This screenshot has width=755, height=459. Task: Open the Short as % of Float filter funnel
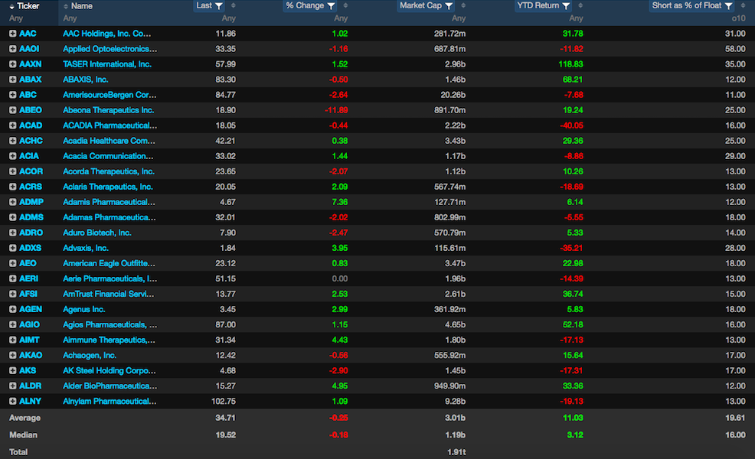click(728, 6)
